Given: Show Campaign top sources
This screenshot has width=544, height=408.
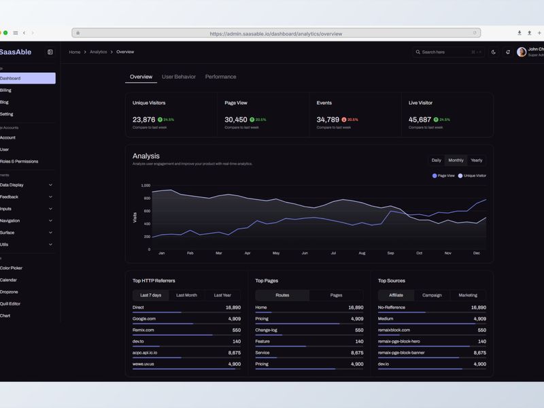Looking at the screenshot, I should [432, 295].
